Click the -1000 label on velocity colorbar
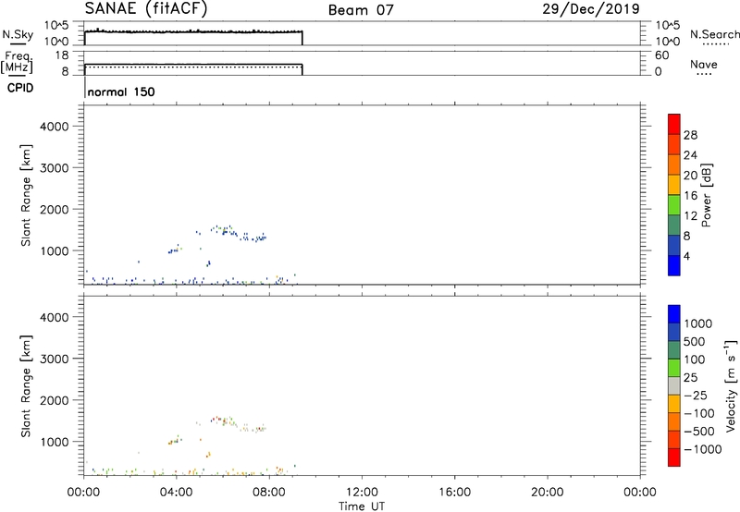Screen dimensions: 740x512 pos(703,449)
